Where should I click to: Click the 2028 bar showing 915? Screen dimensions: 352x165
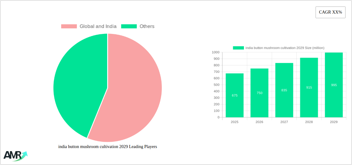point(309,88)
